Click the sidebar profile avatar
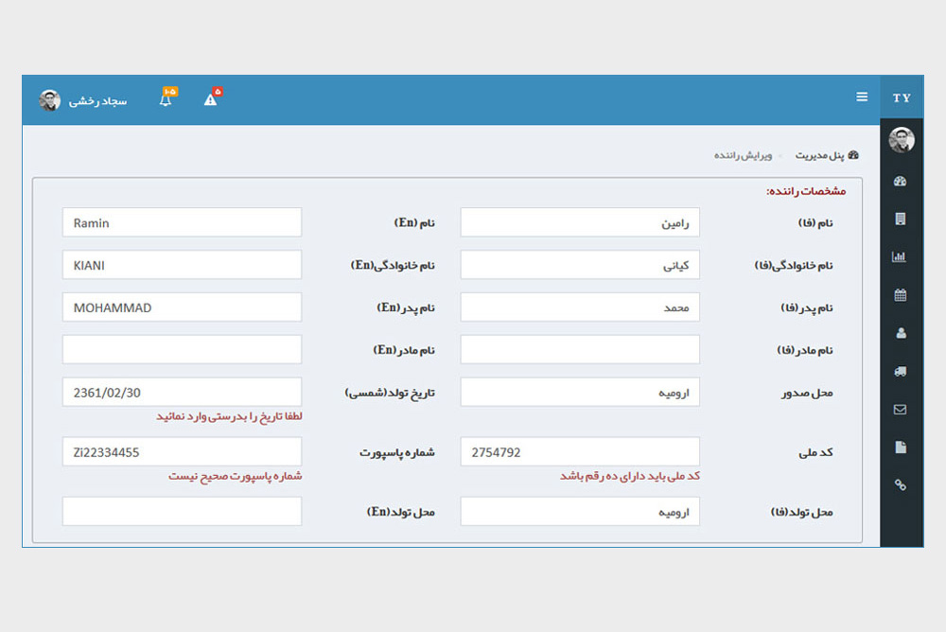 [x=902, y=140]
